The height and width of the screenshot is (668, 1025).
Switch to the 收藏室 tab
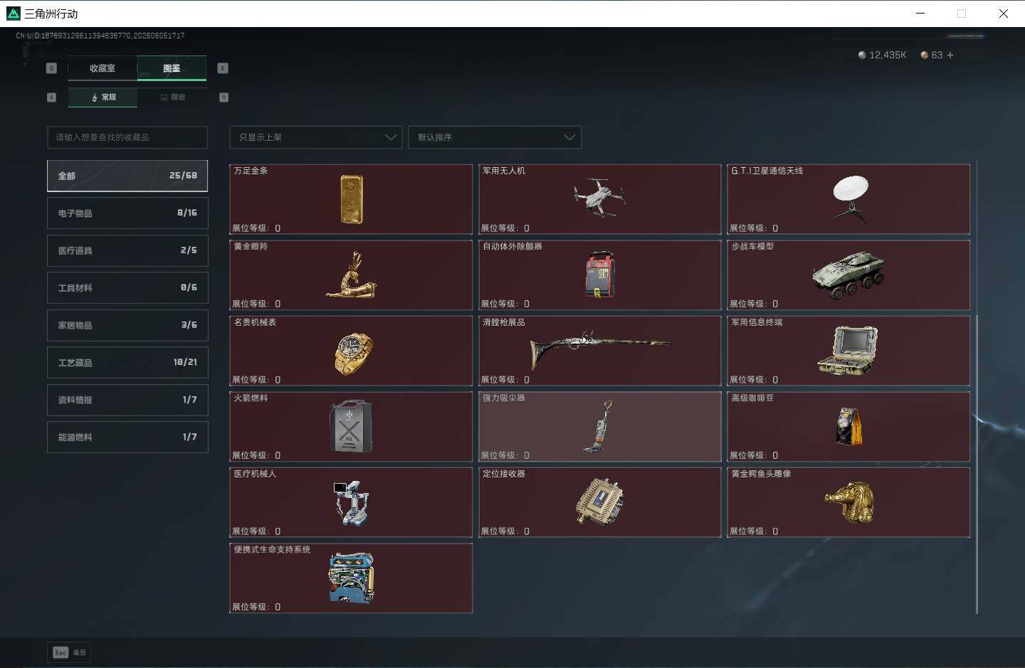tap(102, 68)
